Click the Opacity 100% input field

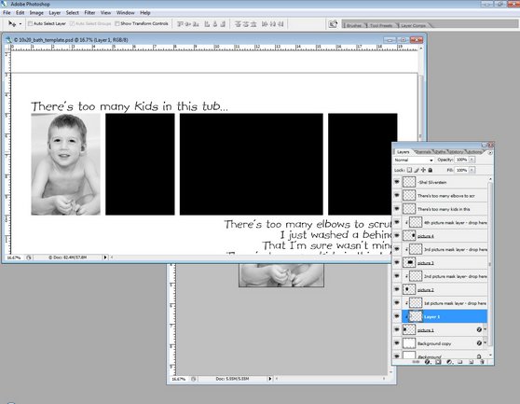(x=461, y=160)
